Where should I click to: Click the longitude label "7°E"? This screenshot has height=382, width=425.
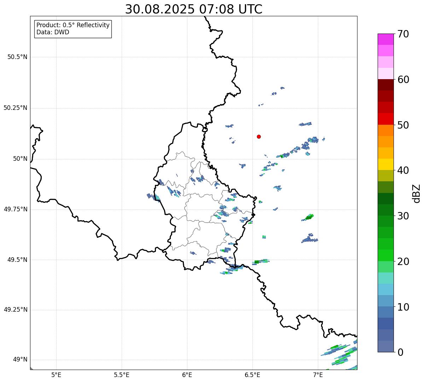[318, 375]
